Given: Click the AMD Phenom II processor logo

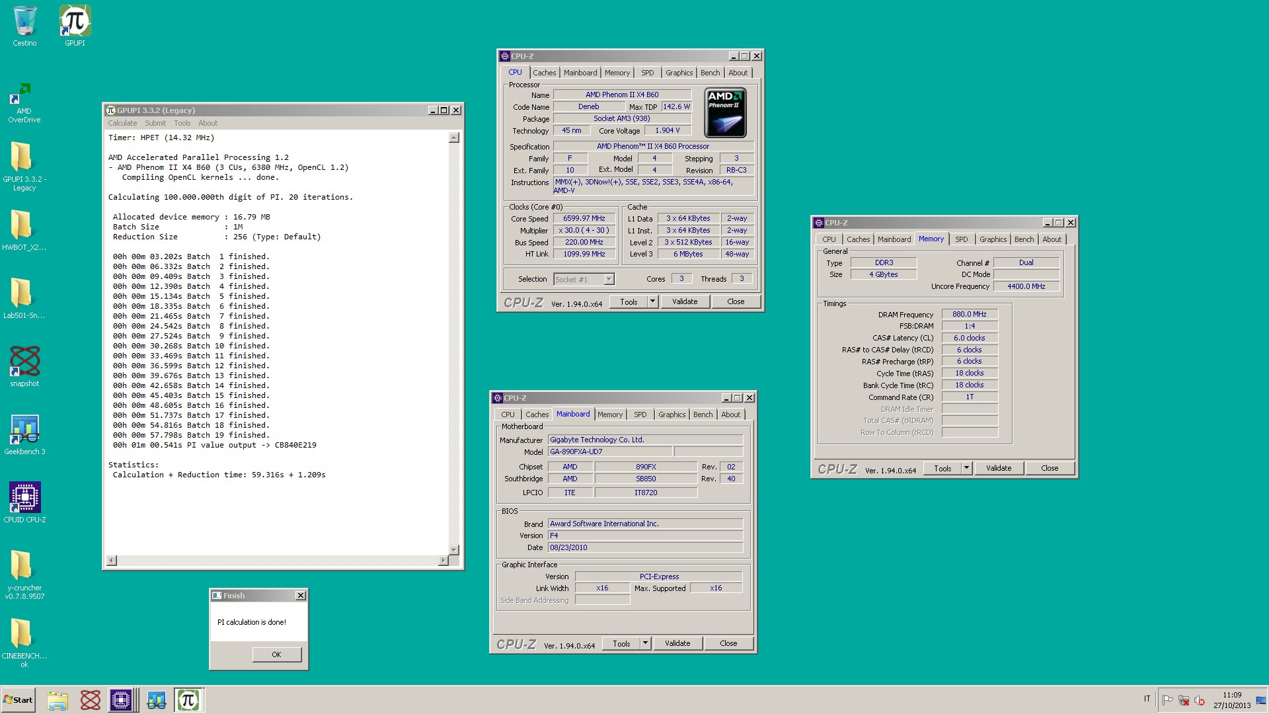Looking at the screenshot, I should point(725,112).
